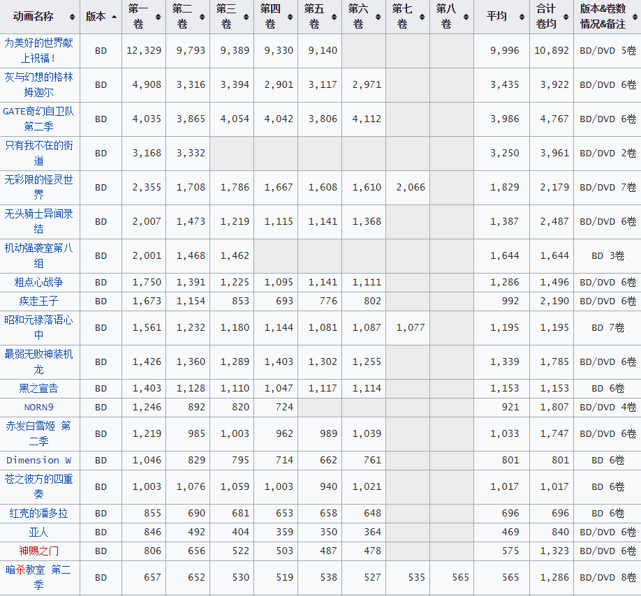Select cell value 12,329
The image size is (641, 596).
(144, 51)
